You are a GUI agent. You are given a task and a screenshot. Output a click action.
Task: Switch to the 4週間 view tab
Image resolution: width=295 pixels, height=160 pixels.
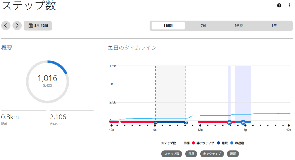[x=239, y=26]
